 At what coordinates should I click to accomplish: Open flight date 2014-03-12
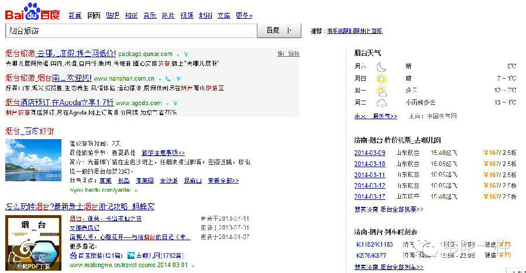pos(370,185)
